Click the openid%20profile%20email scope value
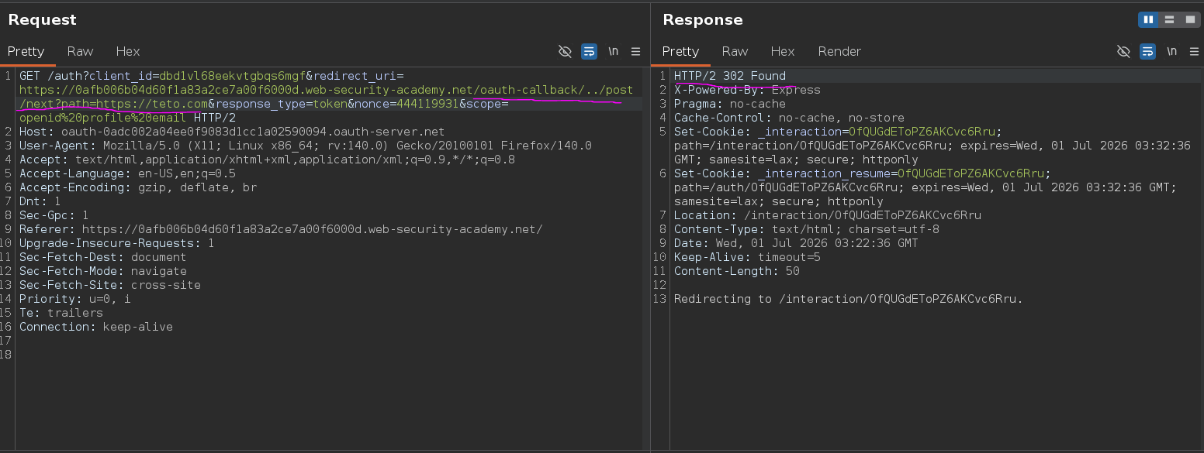Viewport: 1204px width, 453px height. 102,118
